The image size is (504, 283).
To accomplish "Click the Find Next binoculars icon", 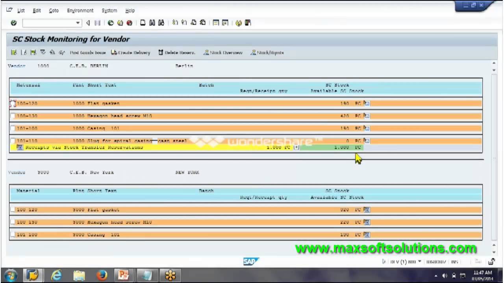I will (x=161, y=23).
